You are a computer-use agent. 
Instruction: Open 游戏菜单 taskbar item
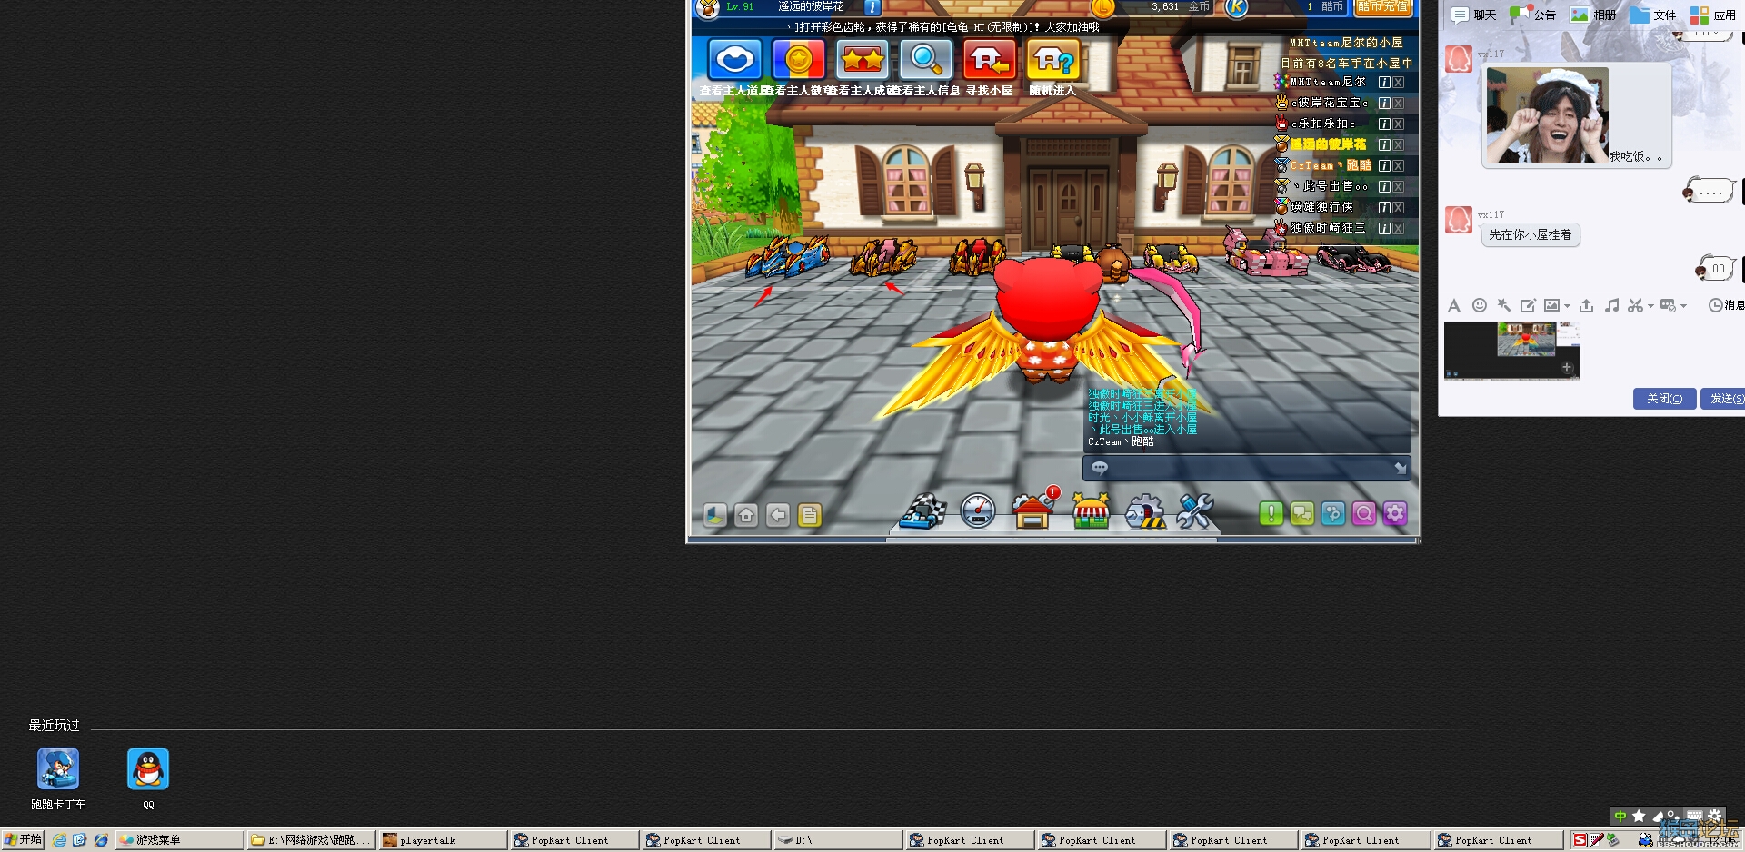(179, 840)
